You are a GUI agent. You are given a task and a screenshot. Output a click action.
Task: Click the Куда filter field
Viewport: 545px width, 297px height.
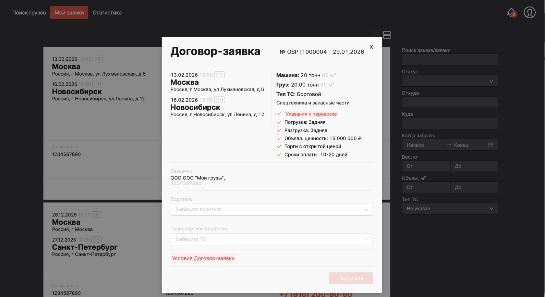pyautogui.click(x=450, y=123)
